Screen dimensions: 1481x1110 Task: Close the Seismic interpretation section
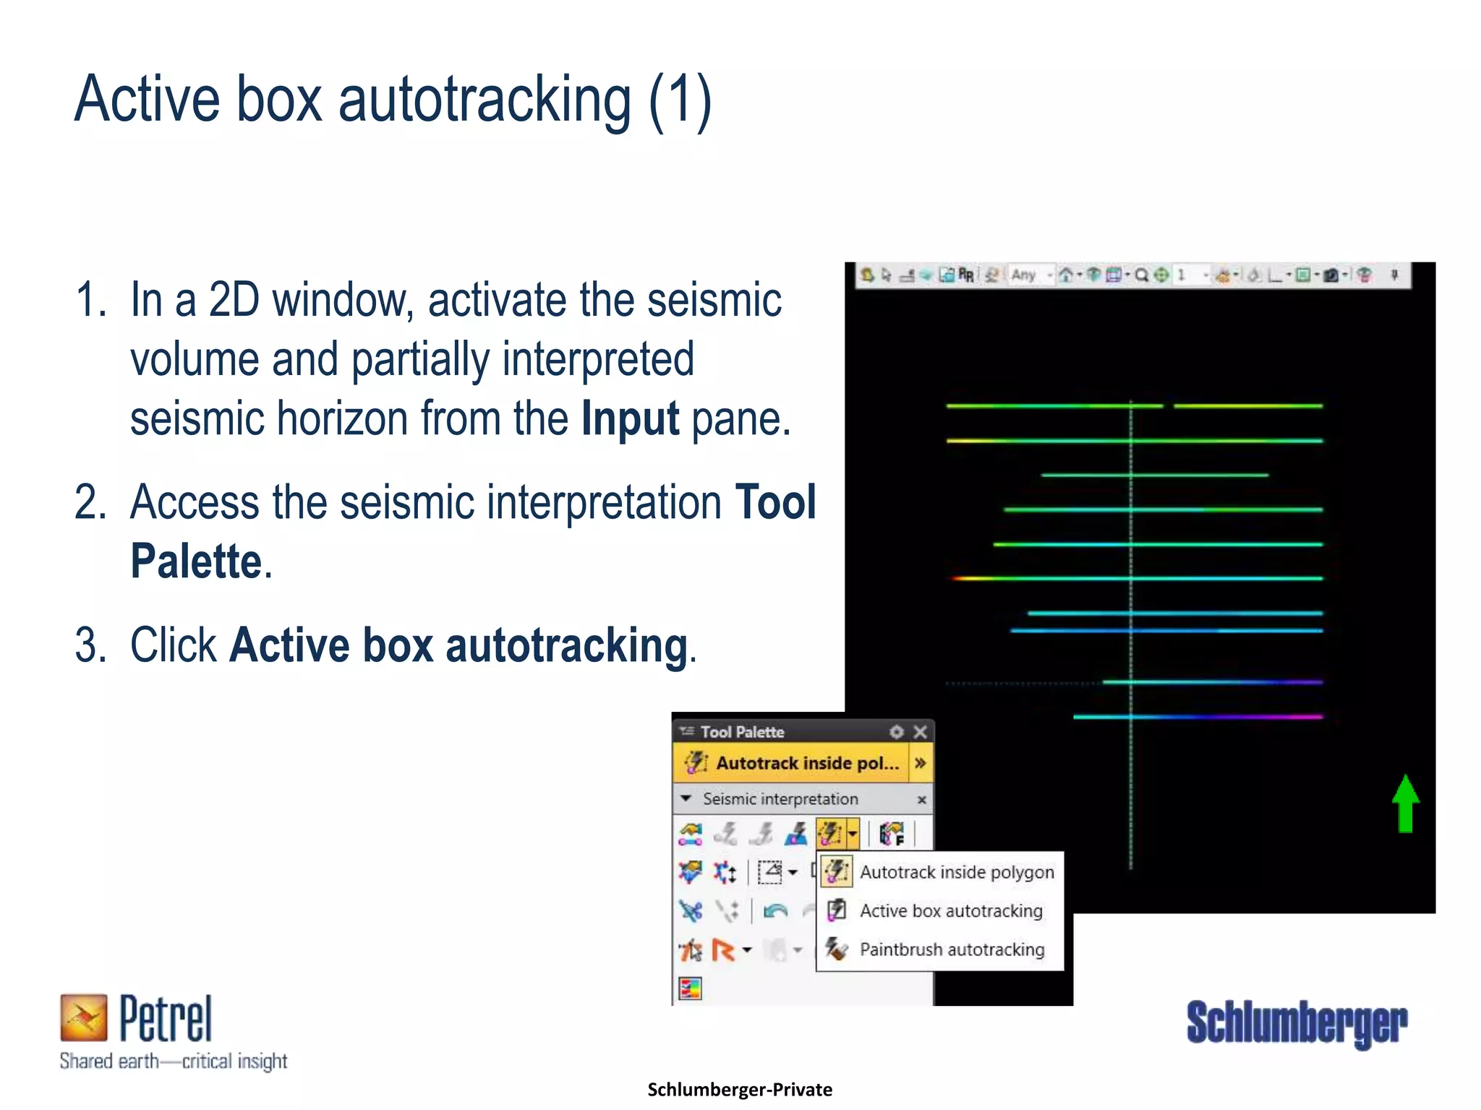(921, 800)
